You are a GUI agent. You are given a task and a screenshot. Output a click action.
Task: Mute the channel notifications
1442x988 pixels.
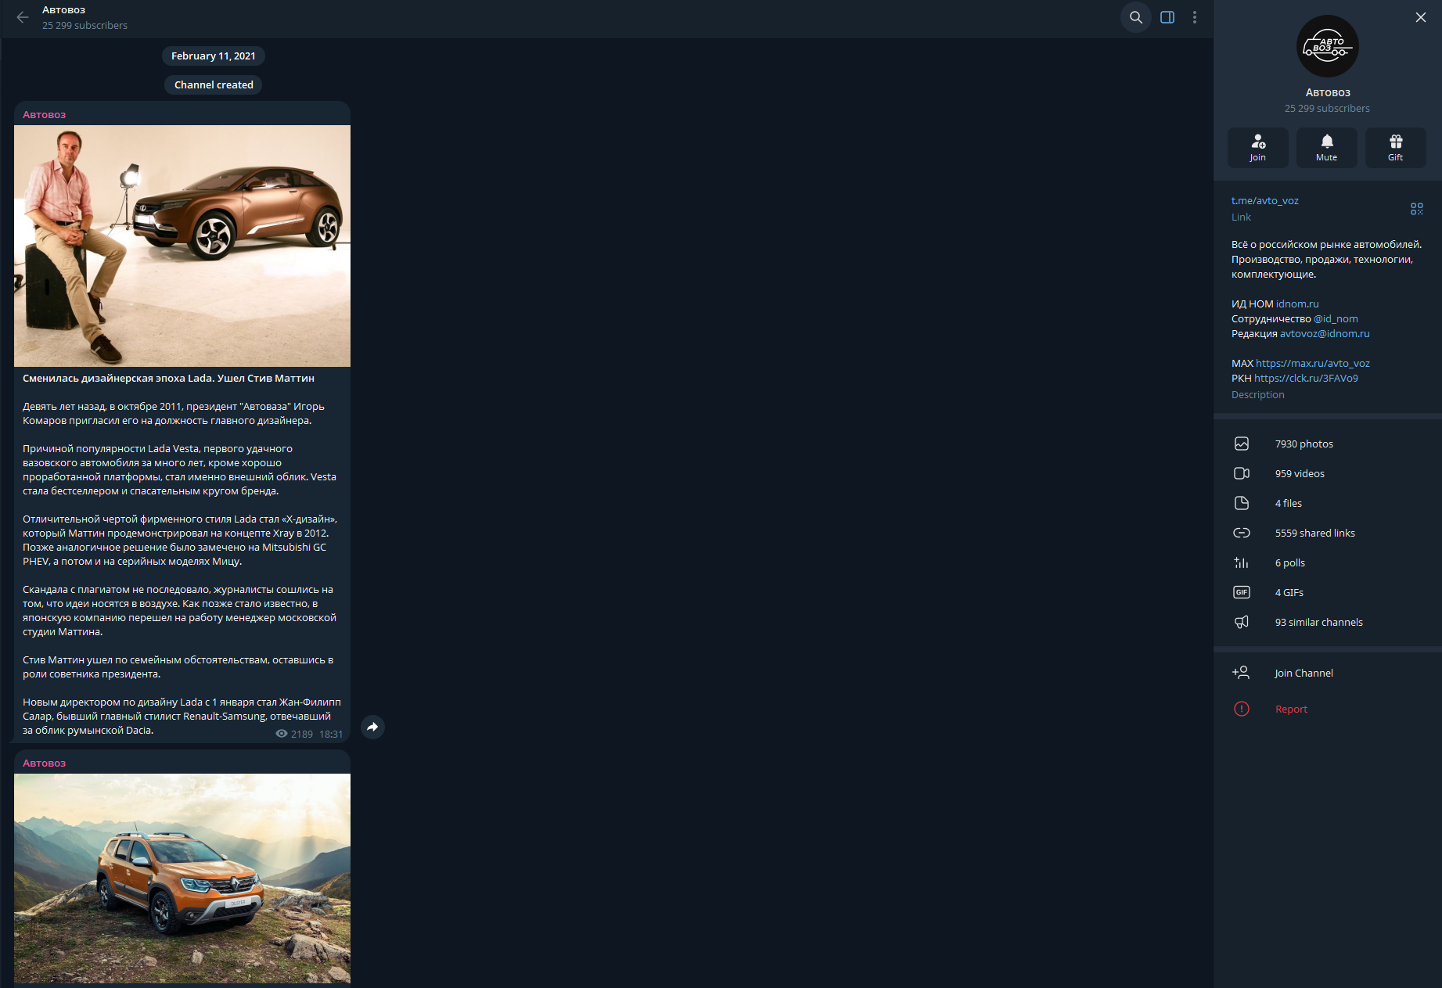[1327, 147]
